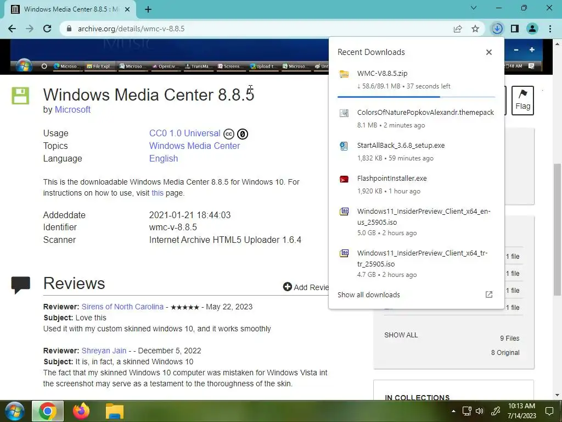Open the Windows Start orb
Viewport: 562px width, 422px height.
[x=15, y=411]
